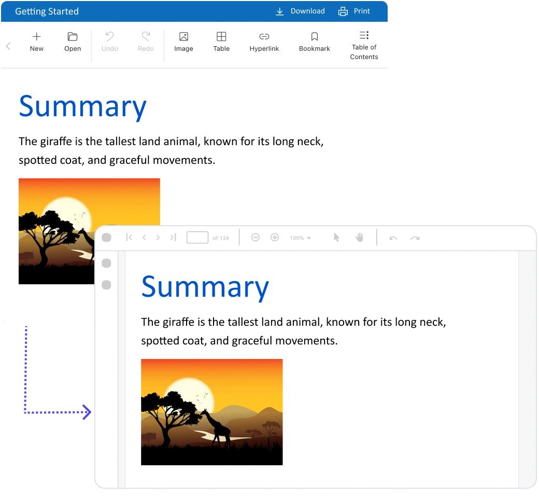Screen dimensions: 539x498
Task: Click the Bookmark icon
Action: (x=315, y=37)
